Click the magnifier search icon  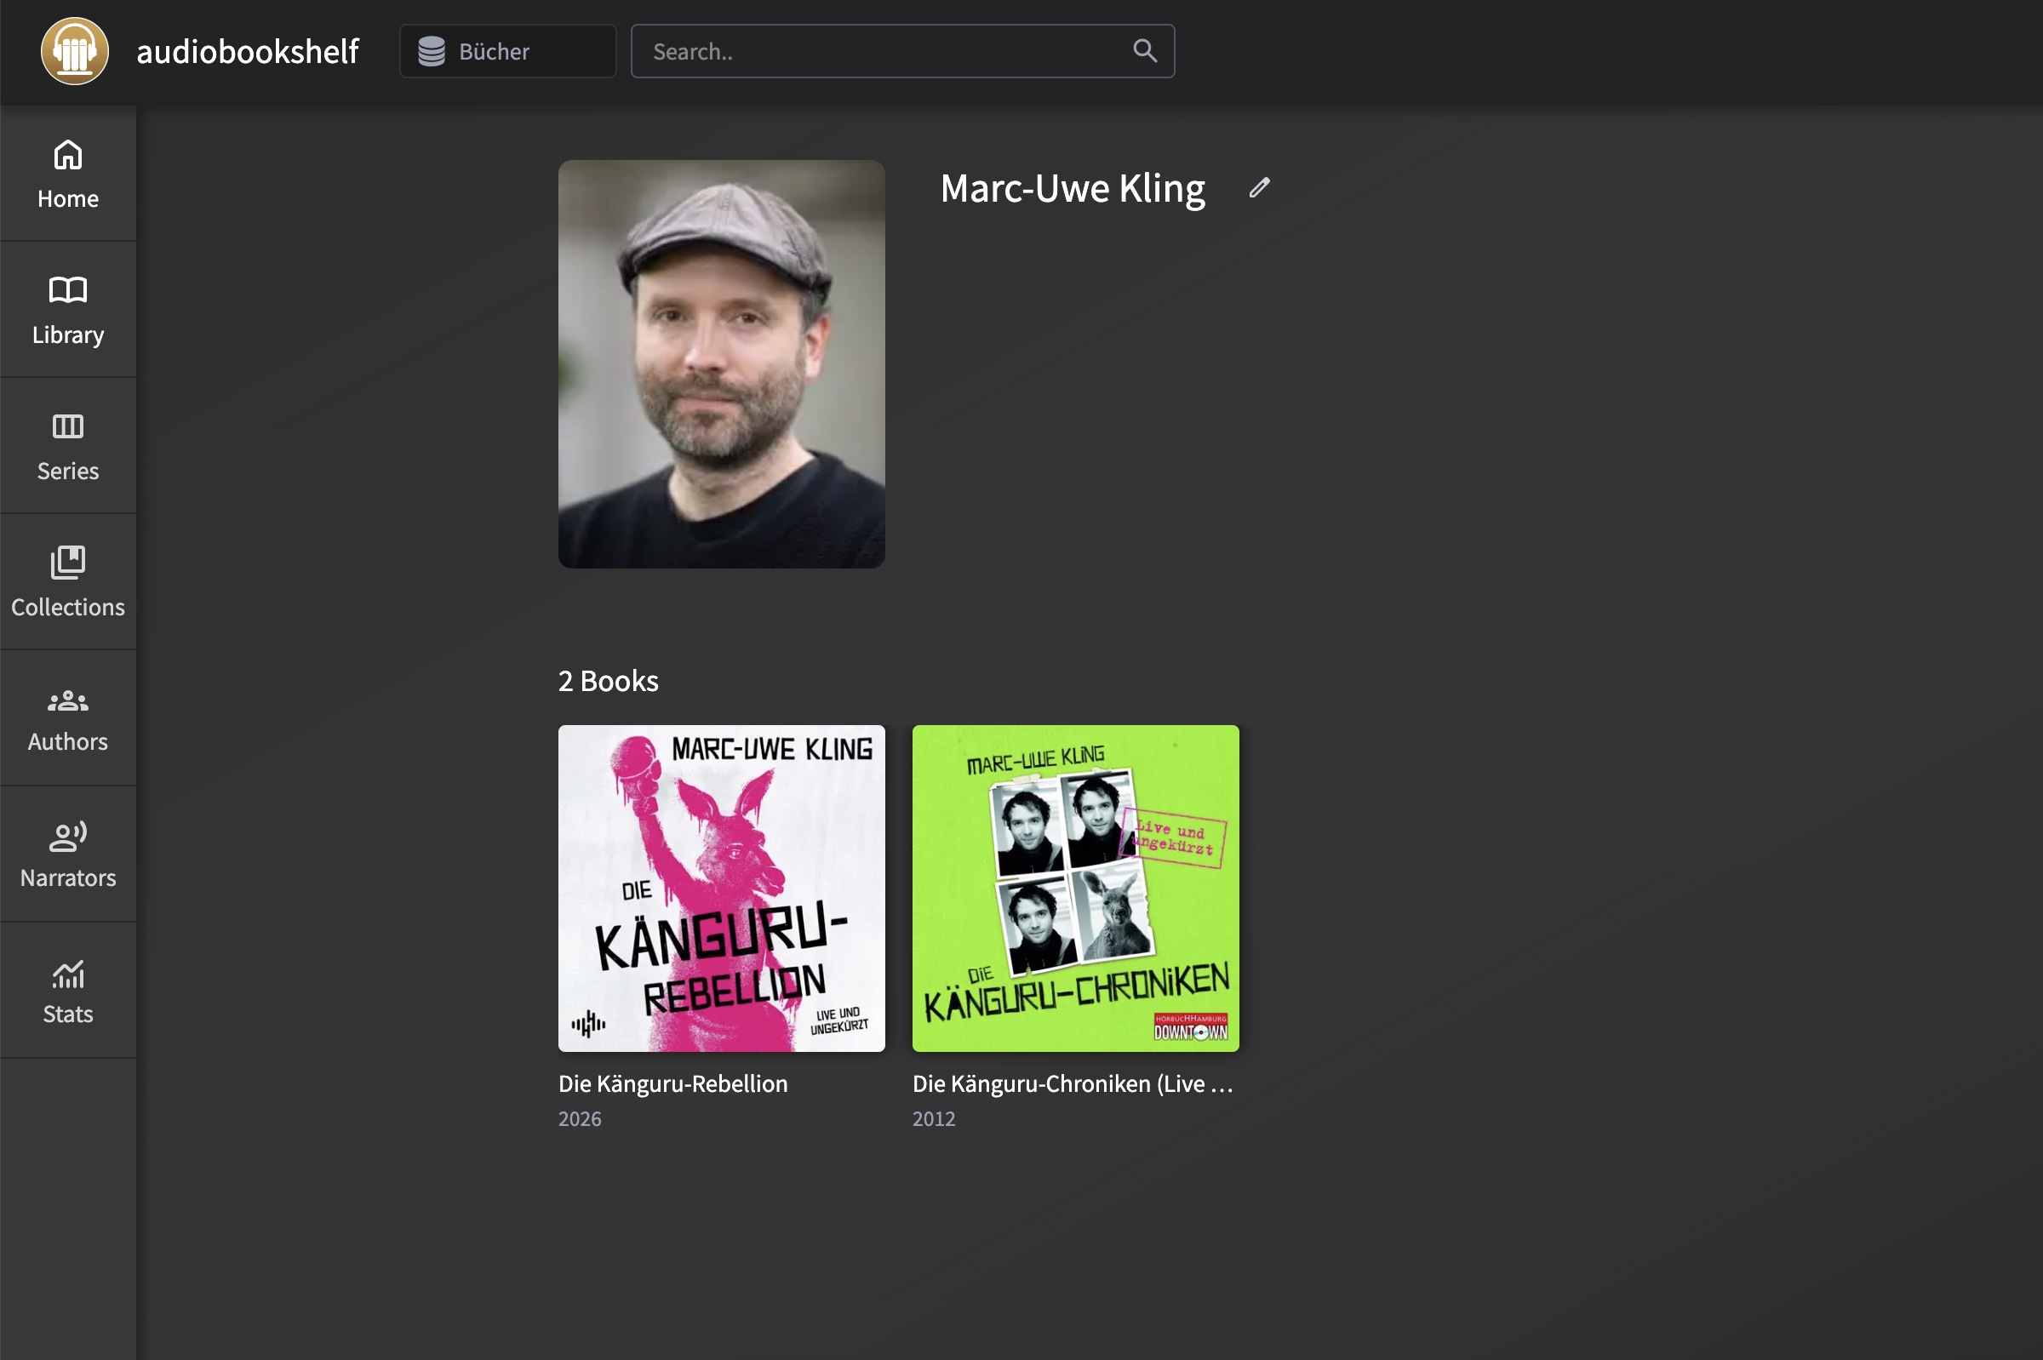point(1144,51)
